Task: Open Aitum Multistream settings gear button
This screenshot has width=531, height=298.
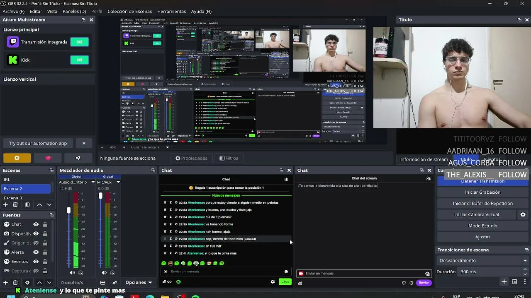Action: (17, 158)
